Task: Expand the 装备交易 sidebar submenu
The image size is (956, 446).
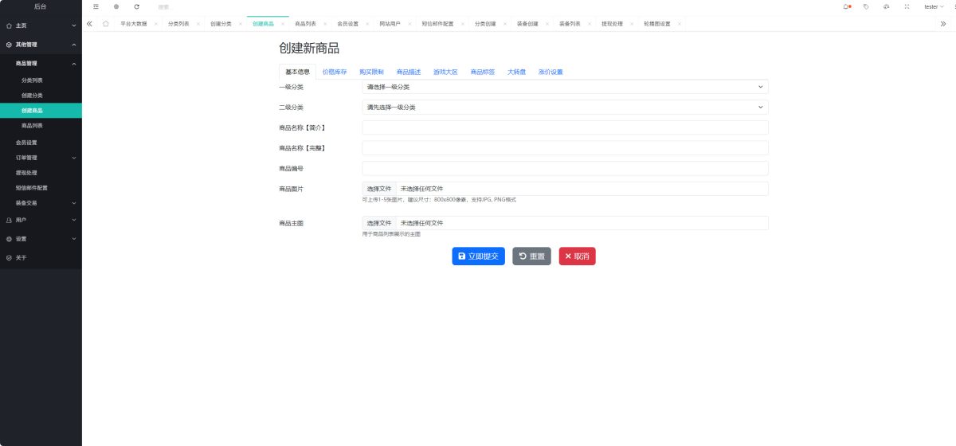Action: coord(41,203)
